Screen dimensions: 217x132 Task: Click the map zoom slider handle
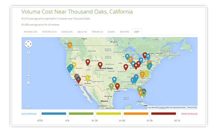[28, 76]
